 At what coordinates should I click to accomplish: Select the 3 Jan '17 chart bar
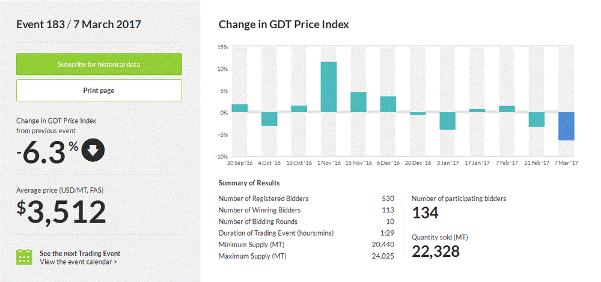447,121
